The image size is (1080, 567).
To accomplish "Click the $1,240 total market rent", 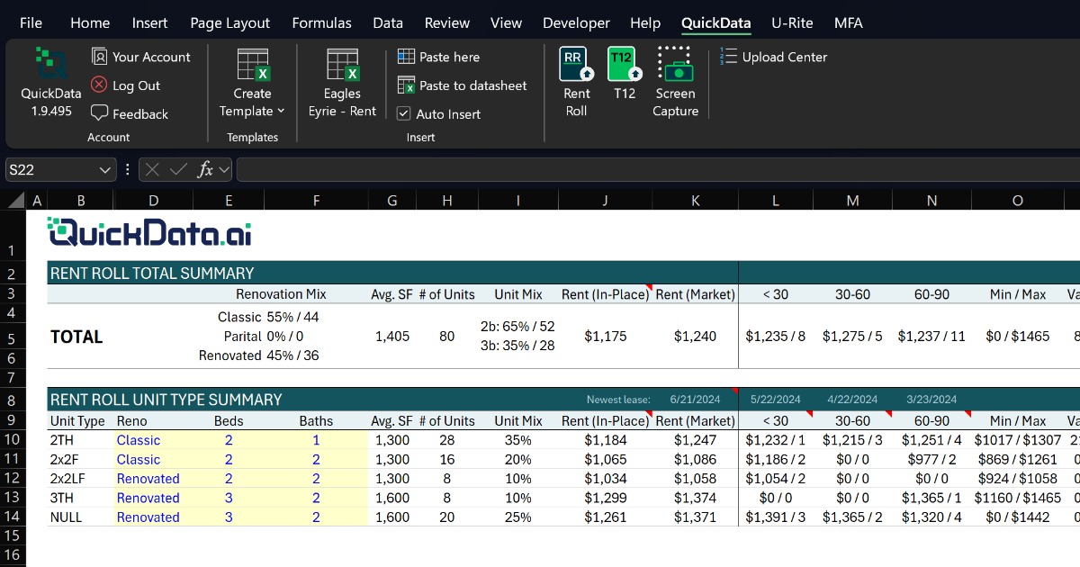I will pos(696,337).
